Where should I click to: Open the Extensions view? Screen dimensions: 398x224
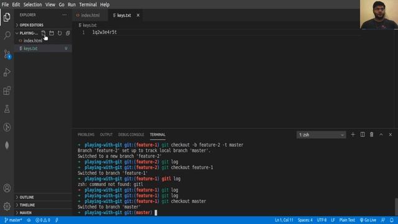(7, 91)
